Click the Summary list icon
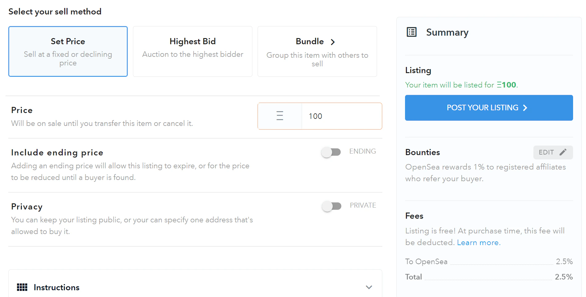 pyautogui.click(x=411, y=32)
